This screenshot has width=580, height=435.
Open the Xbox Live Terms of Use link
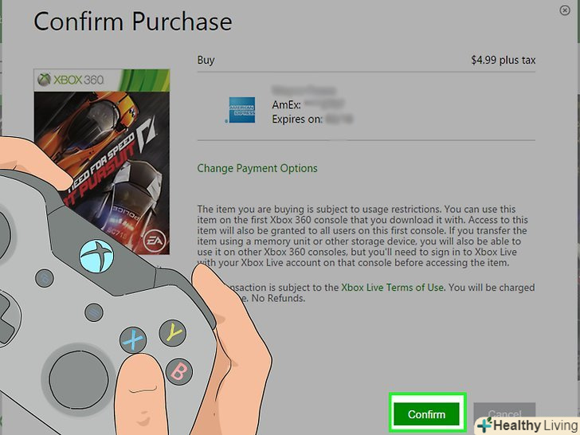pyautogui.click(x=392, y=288)
